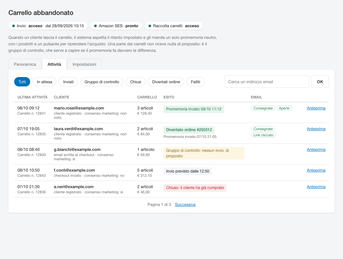Open the Attività tab
The height and width of the screenshot is (259, 343).
coord(54,64)
